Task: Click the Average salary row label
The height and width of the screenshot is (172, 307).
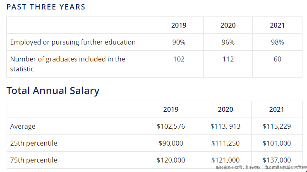Action: (23, 127)
